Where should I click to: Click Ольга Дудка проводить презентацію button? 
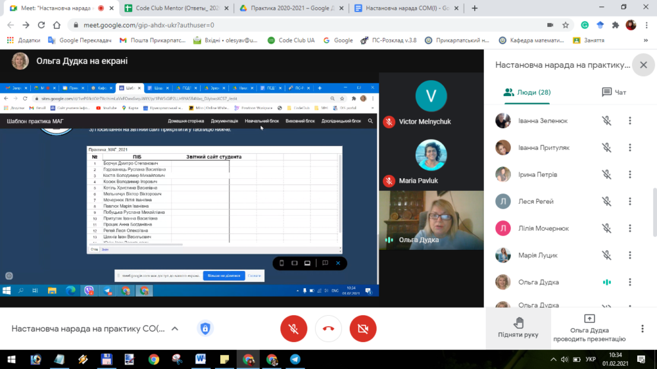point(589,327)
